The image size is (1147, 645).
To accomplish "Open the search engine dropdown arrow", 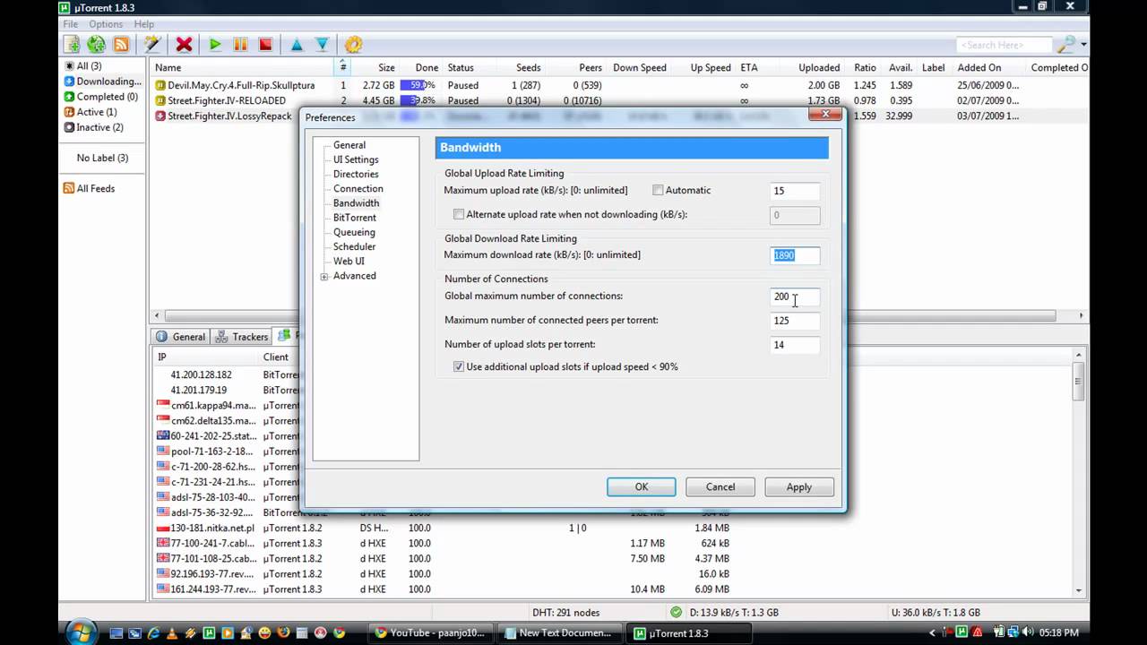I will click(x=1083, y=44).
